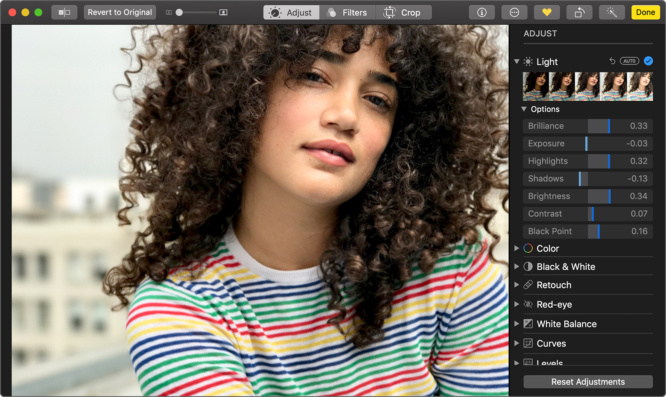
Task: Toggle the Light adjustment blue checkmark
Action: pos(648,61)
